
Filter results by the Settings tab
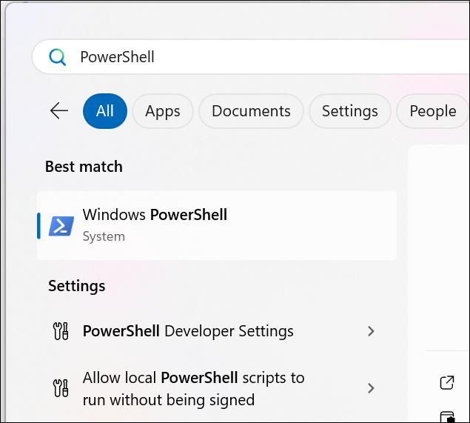(x=349, y=111)
